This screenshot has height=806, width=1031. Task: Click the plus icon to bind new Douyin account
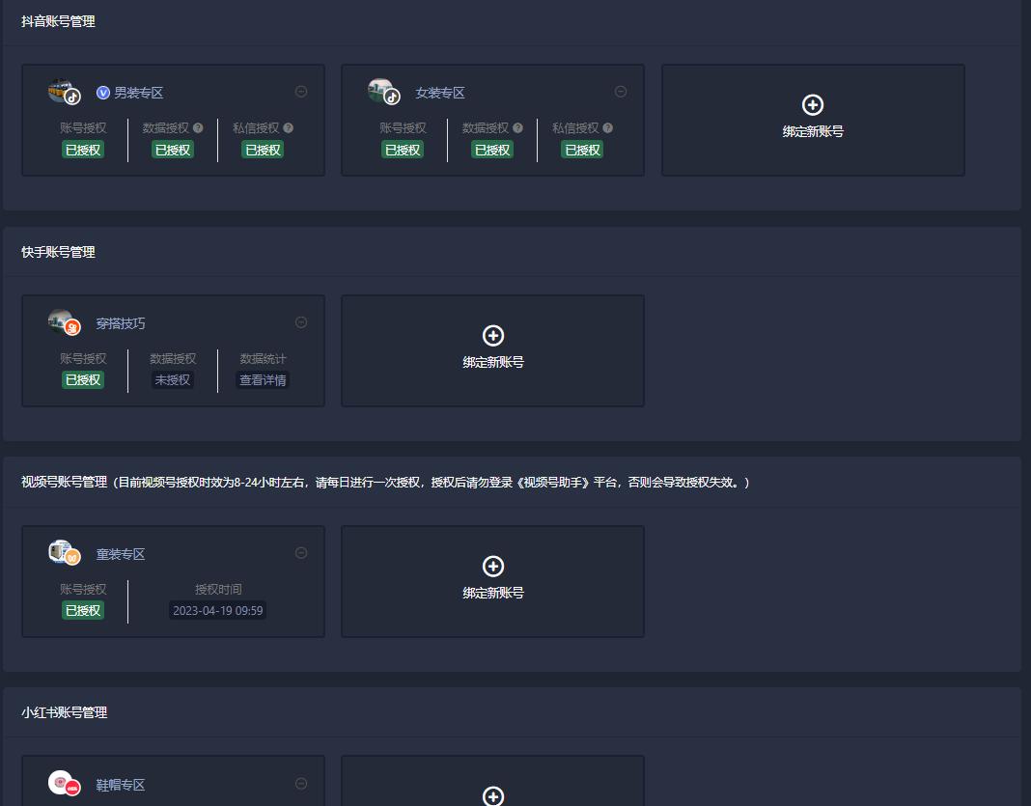[813, 106]
